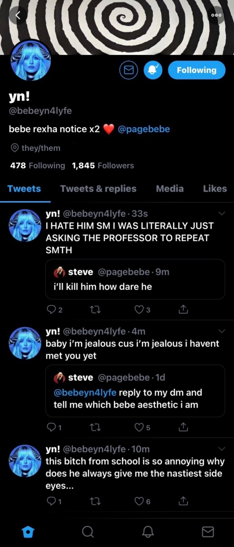View the 1,845 Followers list

103,166
